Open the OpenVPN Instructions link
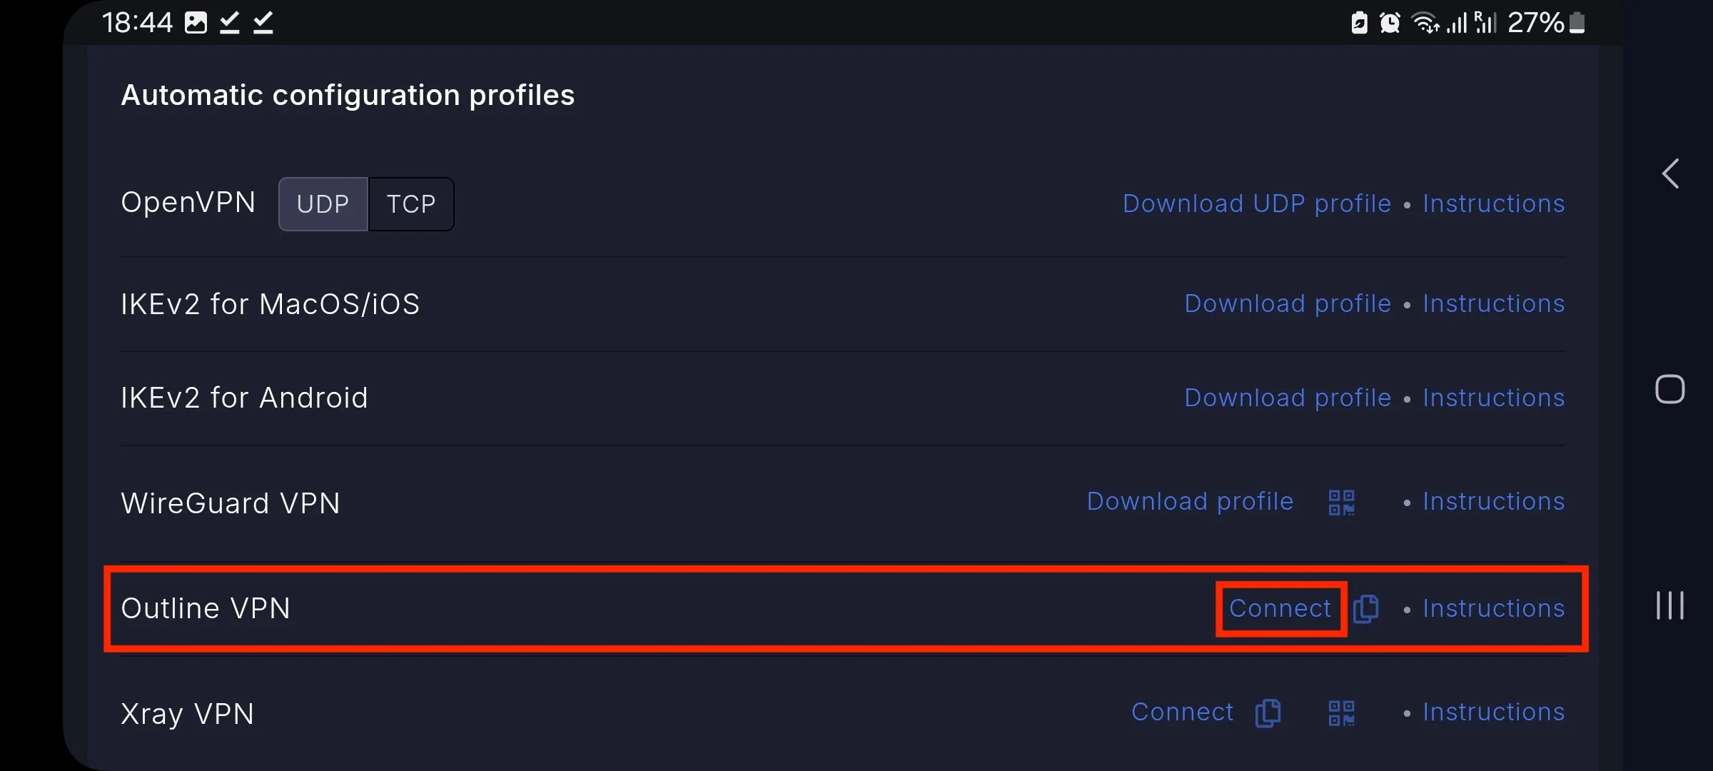 coord(1494,204)
